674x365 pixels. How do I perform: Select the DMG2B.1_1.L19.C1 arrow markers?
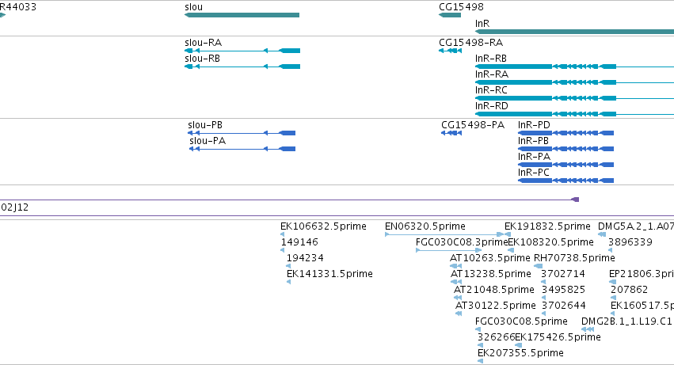point(588,329)
